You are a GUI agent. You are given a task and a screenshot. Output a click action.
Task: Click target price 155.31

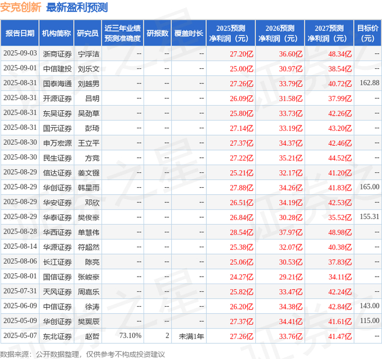(369, 217)
